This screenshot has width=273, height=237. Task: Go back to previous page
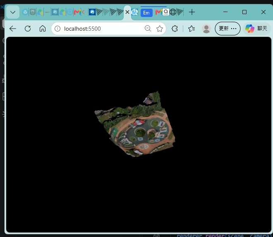pos(13,29)
